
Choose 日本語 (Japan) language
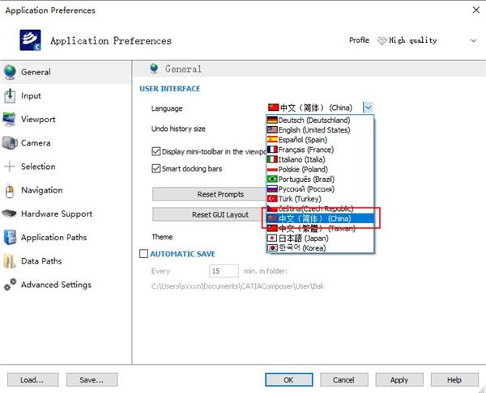(320, 239)
